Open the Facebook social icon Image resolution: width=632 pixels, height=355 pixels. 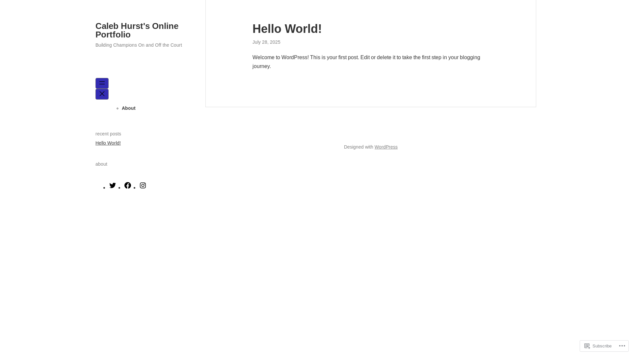[x=128, y=185]
